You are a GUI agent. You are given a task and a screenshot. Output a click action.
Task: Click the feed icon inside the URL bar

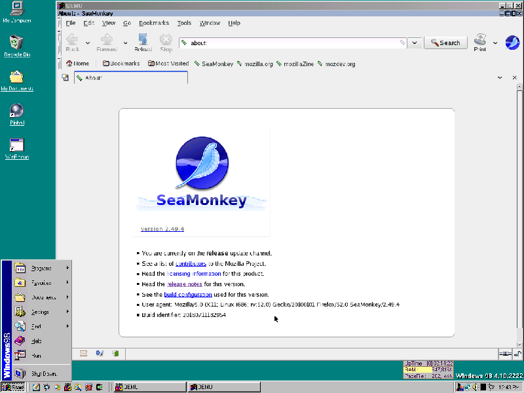click(403, 43)
